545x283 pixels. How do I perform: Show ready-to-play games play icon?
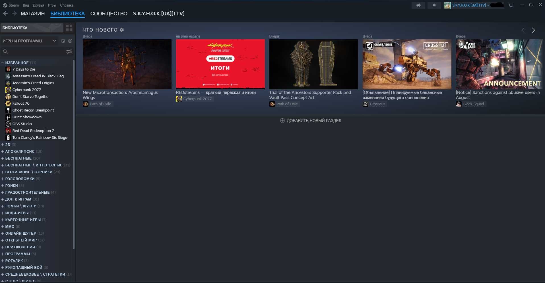point(70,41)
